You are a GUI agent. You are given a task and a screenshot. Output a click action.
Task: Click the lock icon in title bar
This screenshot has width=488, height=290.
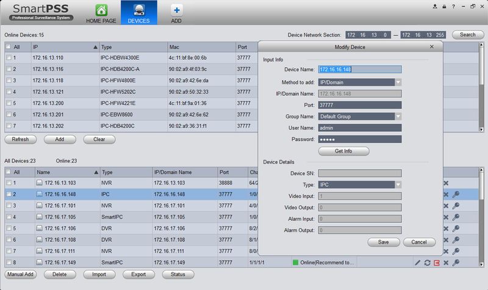click(443, 6)
